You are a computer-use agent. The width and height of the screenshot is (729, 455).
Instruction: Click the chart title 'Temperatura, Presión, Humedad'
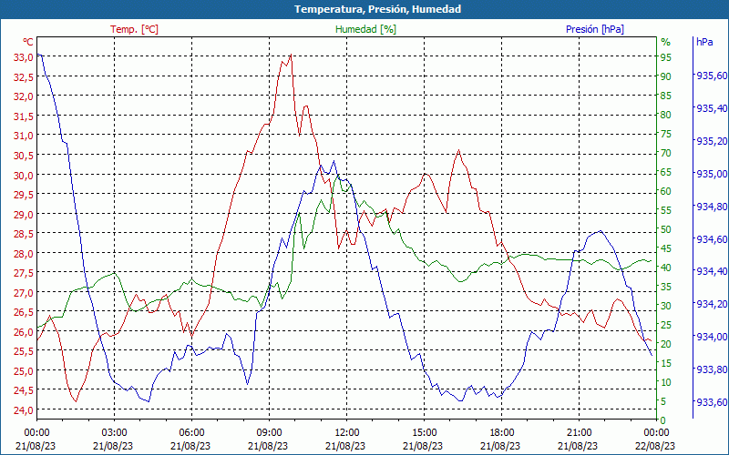(x=377, y=9)
